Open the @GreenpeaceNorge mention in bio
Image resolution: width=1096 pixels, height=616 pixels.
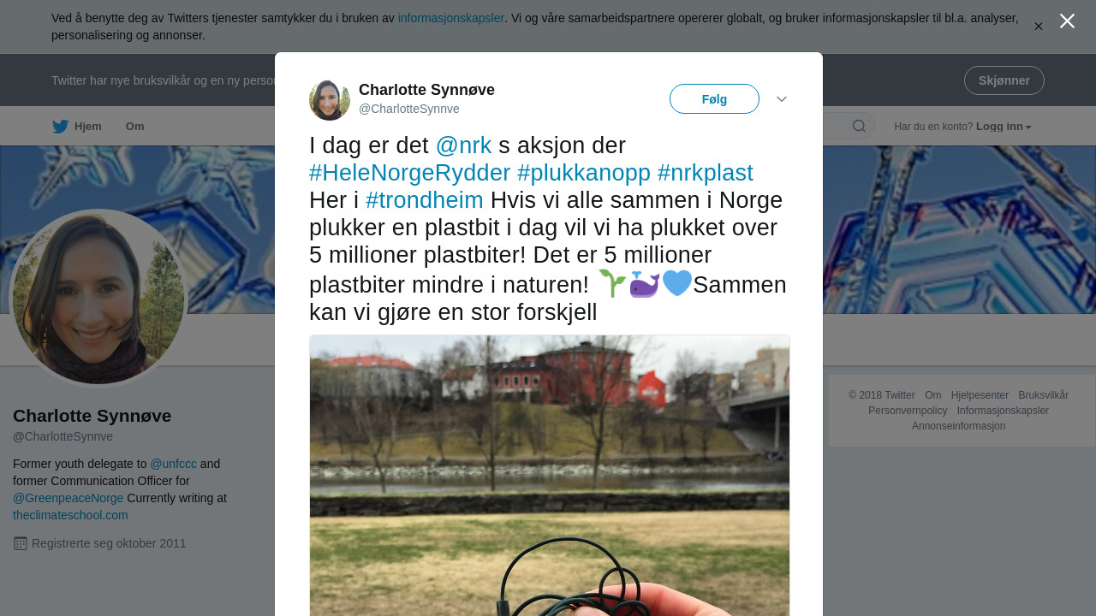click(68, 498)
